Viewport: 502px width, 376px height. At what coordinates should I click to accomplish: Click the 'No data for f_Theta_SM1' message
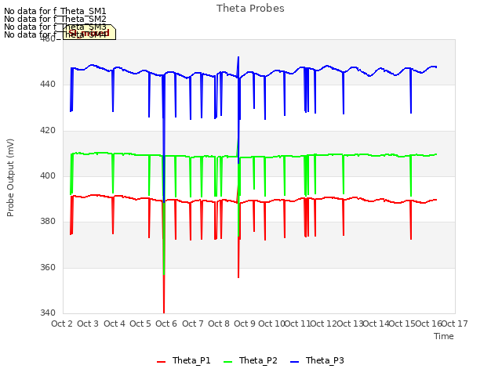coord(55,11)
